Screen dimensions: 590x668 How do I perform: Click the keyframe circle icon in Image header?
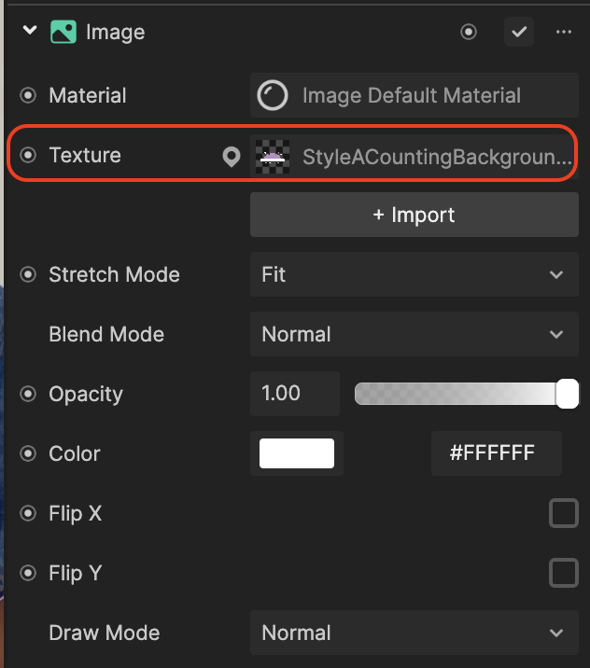(469, 32)
